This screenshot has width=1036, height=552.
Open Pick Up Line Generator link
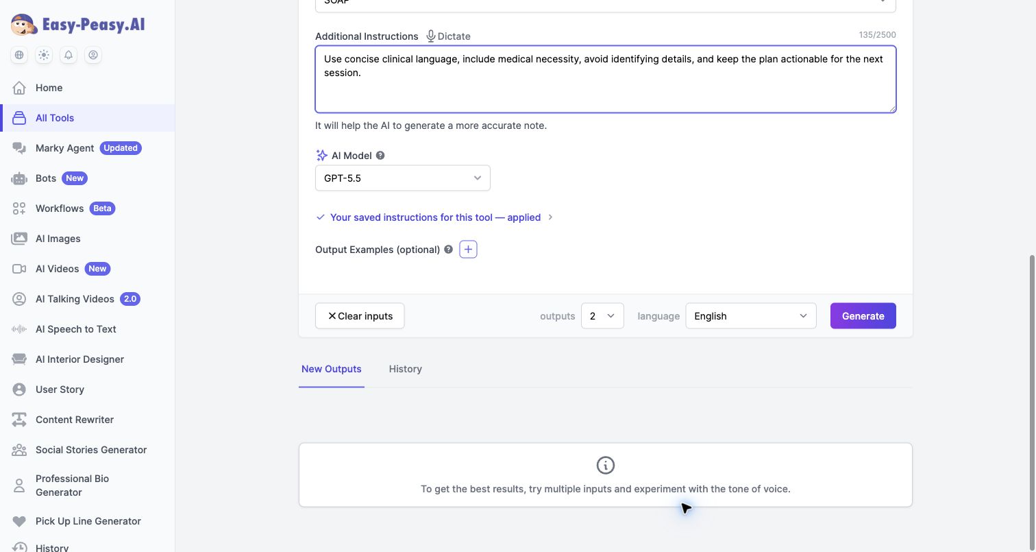88,521
